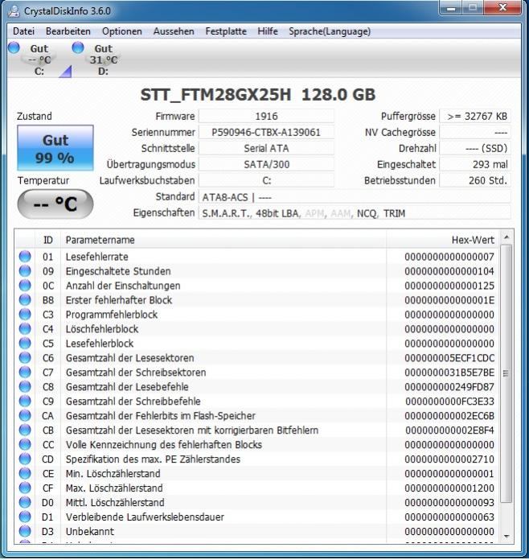Click the status orb for Löschfehlerblock
529x560 pixels.
click(x=25, y=329)
